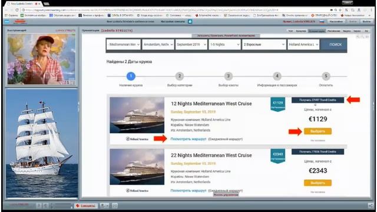Select step 2 Выбор категории
Image resolution: width=377 pixels, height=212 pixels.
[x=179, y=76]
